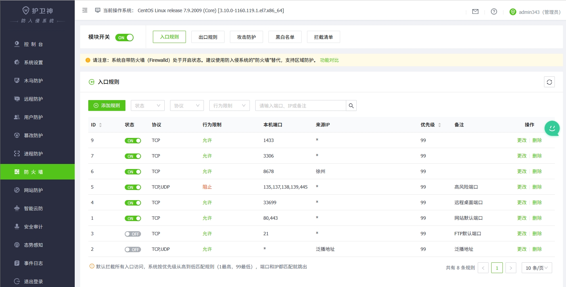Open 智能云防 in the sidebar
Viewport: 566px width, 287px height.
pos(38,209)
